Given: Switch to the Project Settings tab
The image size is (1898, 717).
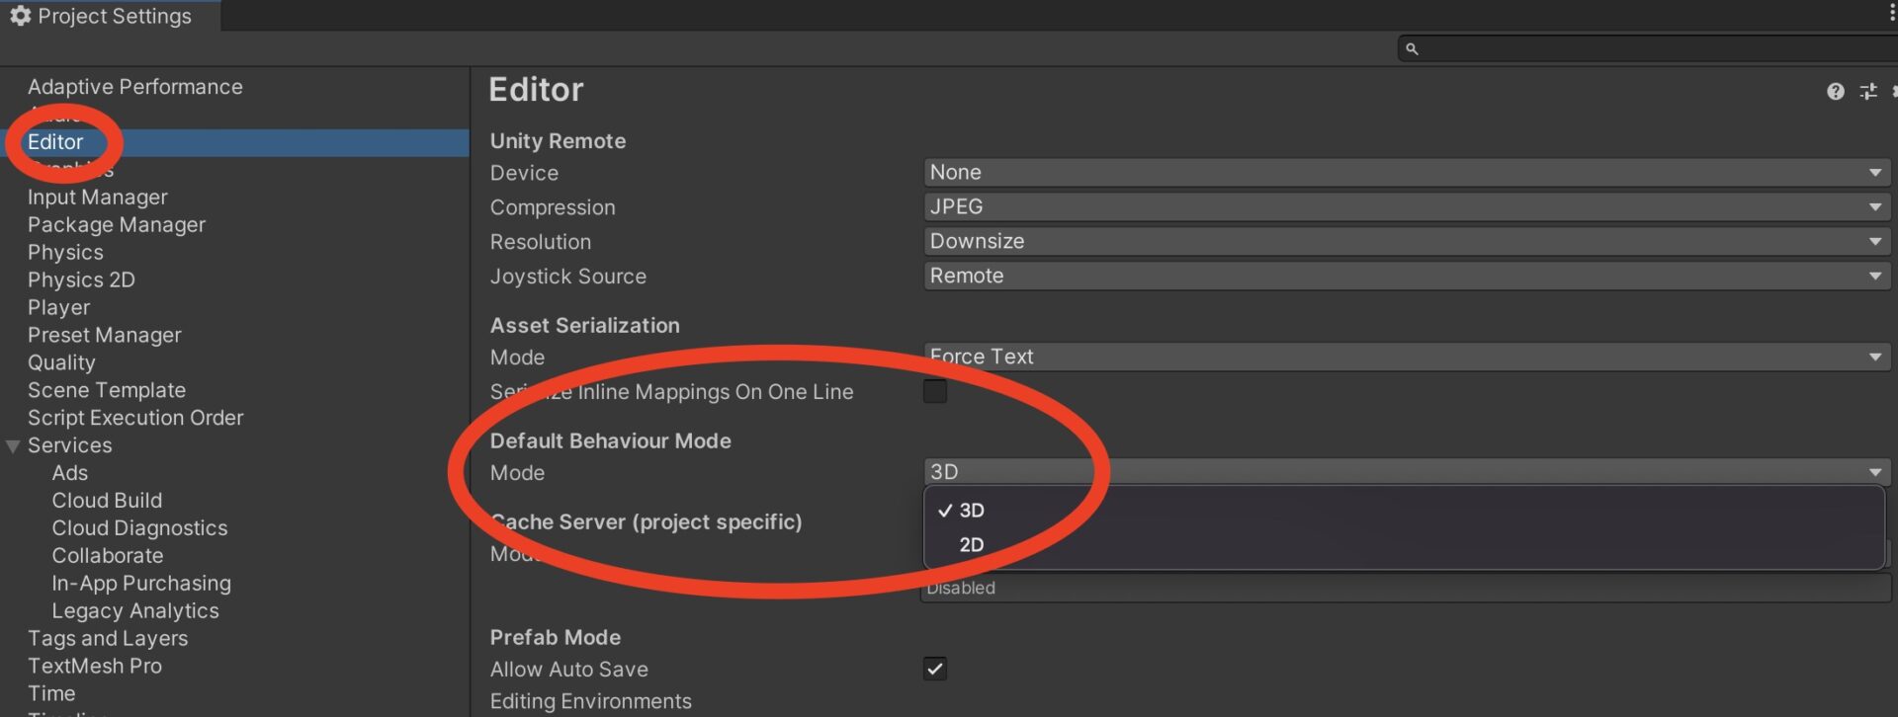Looking at the screenshot, I should (109, 16).
